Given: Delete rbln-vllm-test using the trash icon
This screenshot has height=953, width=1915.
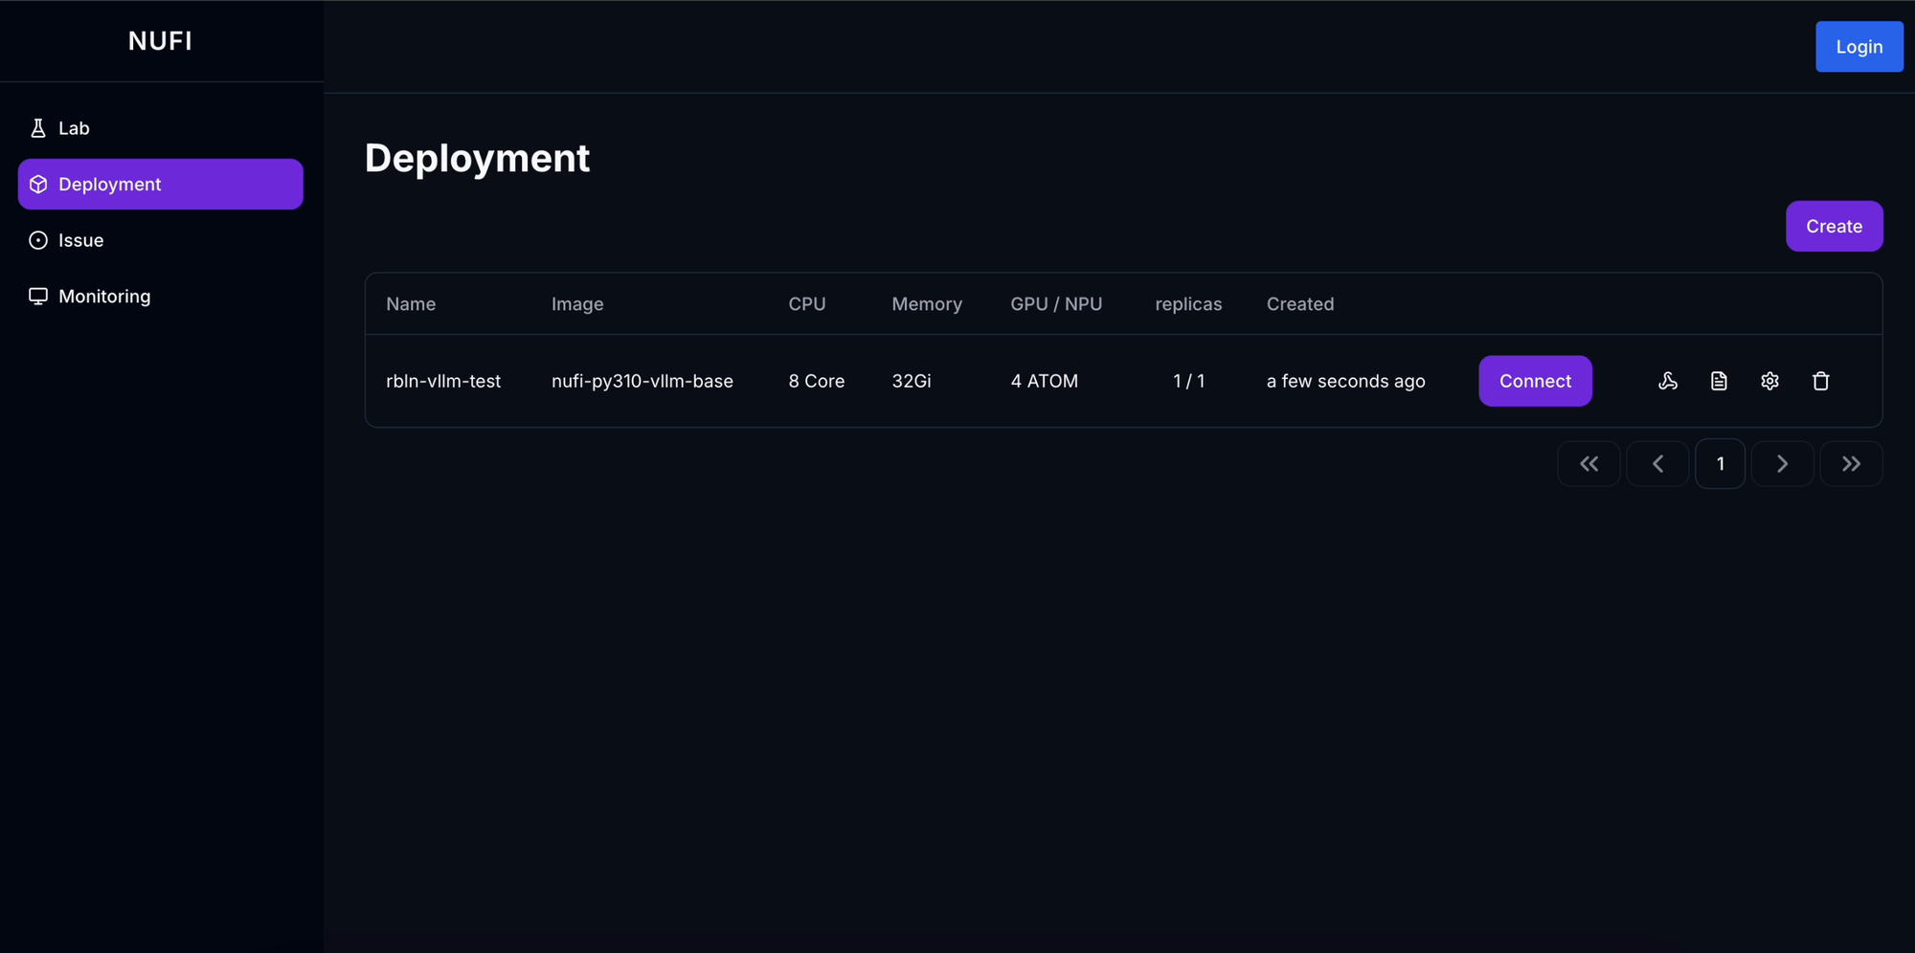Looking at the screenshot, I should point(1820,381).
